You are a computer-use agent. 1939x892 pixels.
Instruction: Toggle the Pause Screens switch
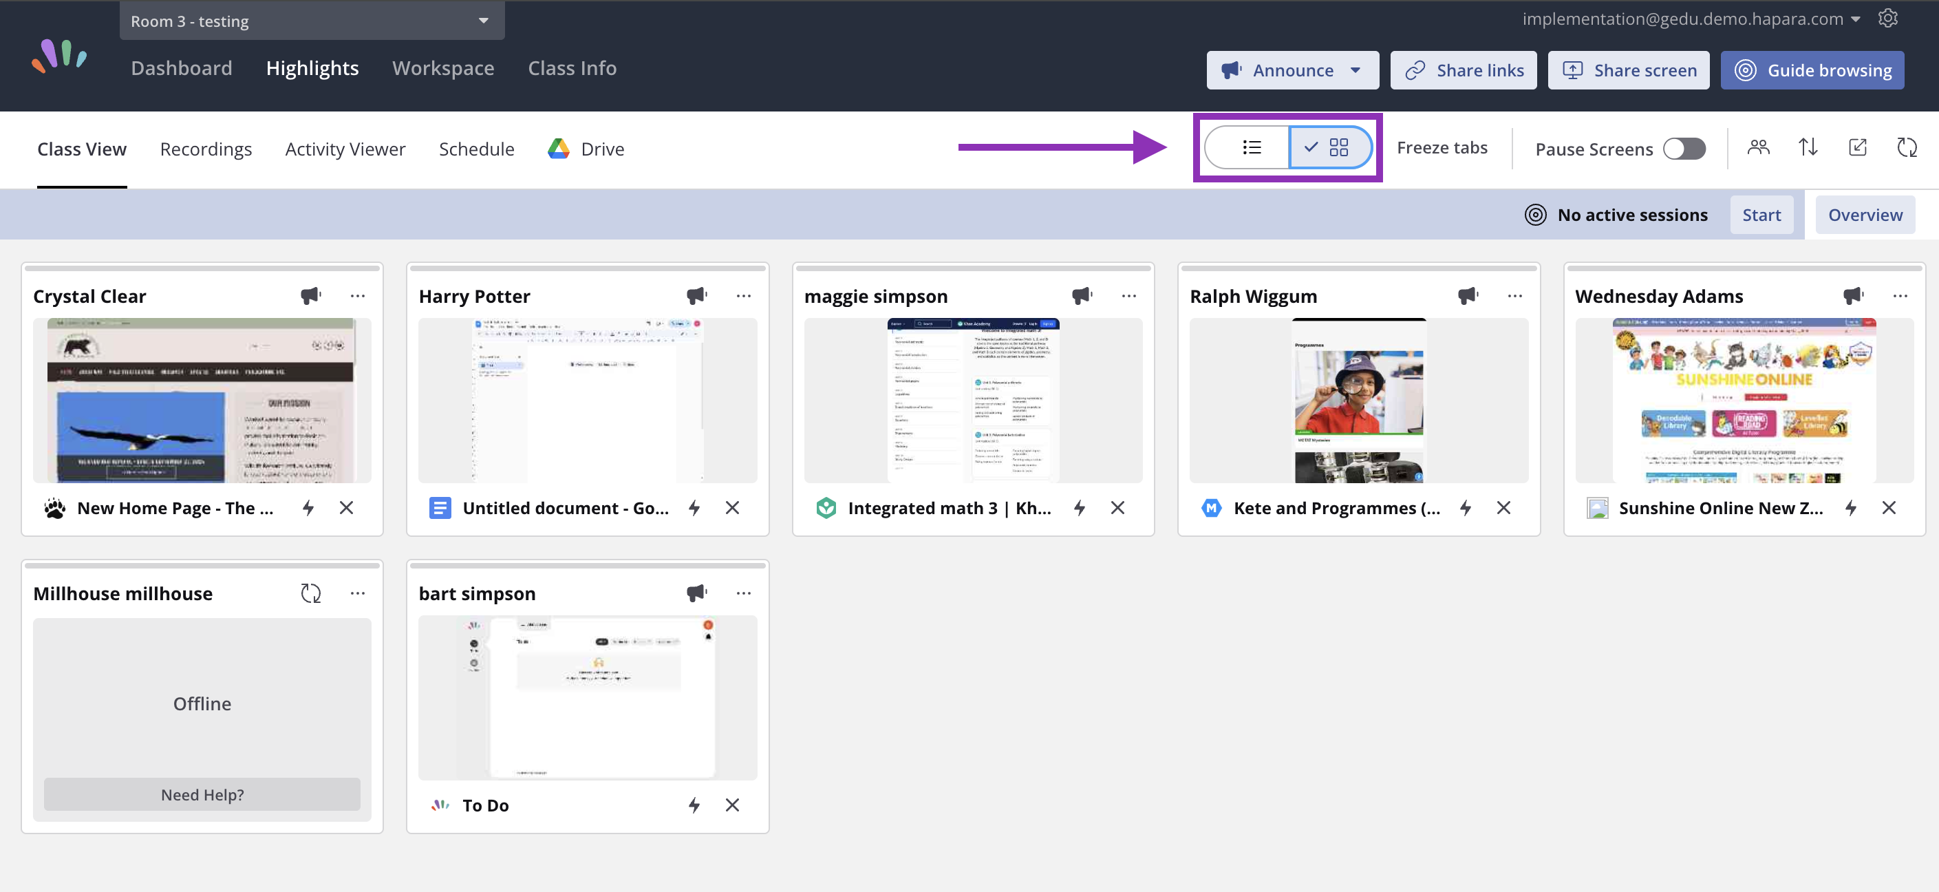1684,149
